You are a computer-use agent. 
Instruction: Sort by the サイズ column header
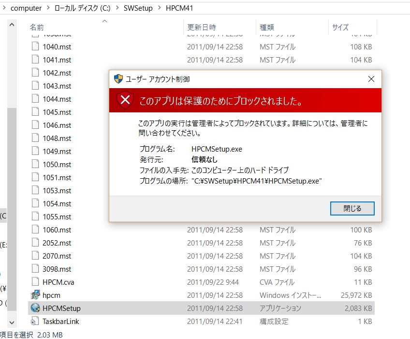(x=340, y=27)
